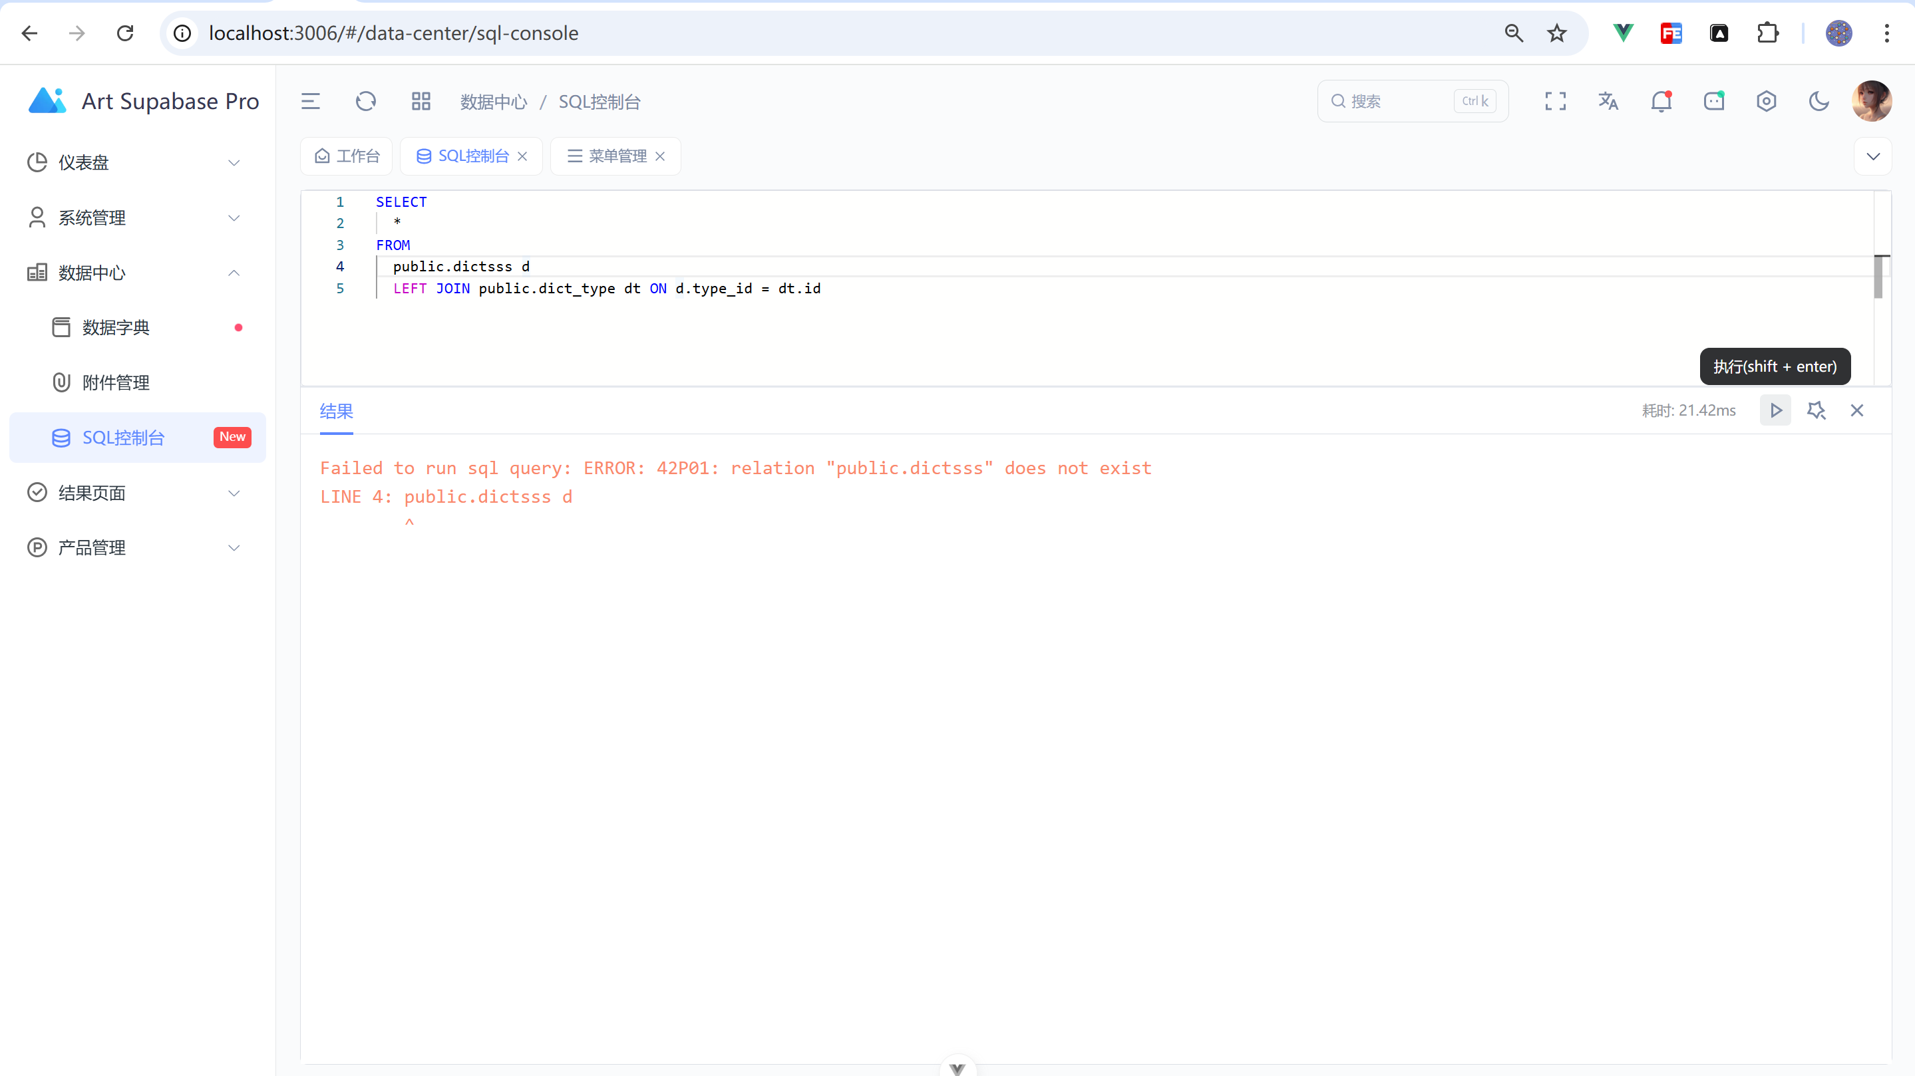Open the language switcher icon

pos(1608,101)
